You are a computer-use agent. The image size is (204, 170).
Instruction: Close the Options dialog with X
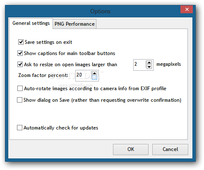tap(187, 9)
